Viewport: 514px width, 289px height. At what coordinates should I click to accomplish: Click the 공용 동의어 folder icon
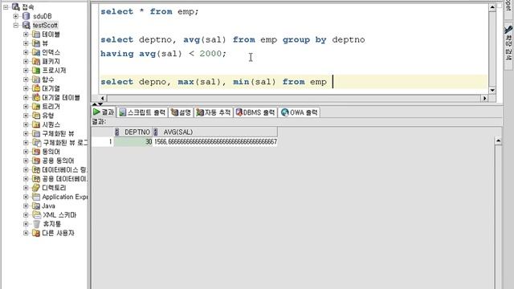coord(36,161)
